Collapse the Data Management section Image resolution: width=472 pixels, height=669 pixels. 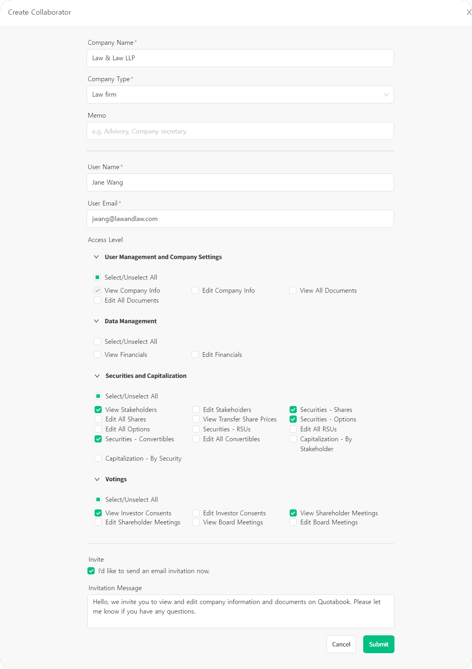click(96, 321)
